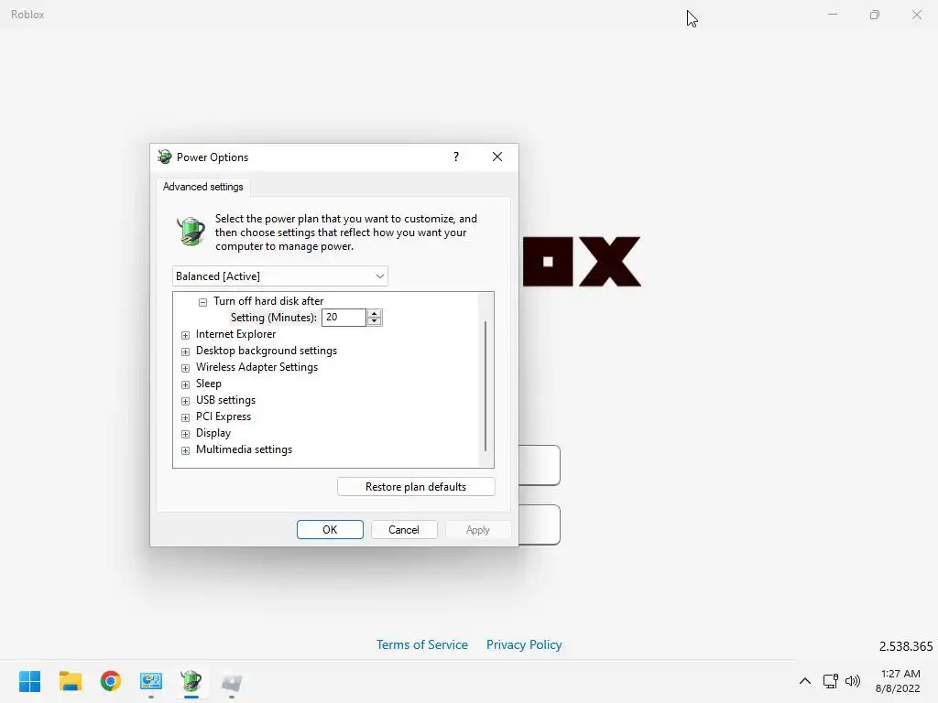Expand USB settings node
This screenshot has height=703, width=938.
coord(185,401)
